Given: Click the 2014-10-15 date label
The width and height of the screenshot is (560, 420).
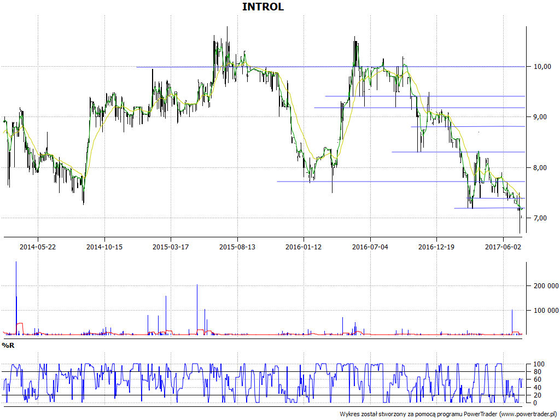Looking at the screenshot, I should point(104,247).
